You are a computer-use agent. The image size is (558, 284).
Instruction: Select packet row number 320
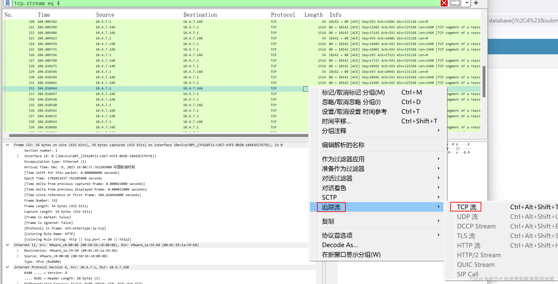click(x=242, y=22)
